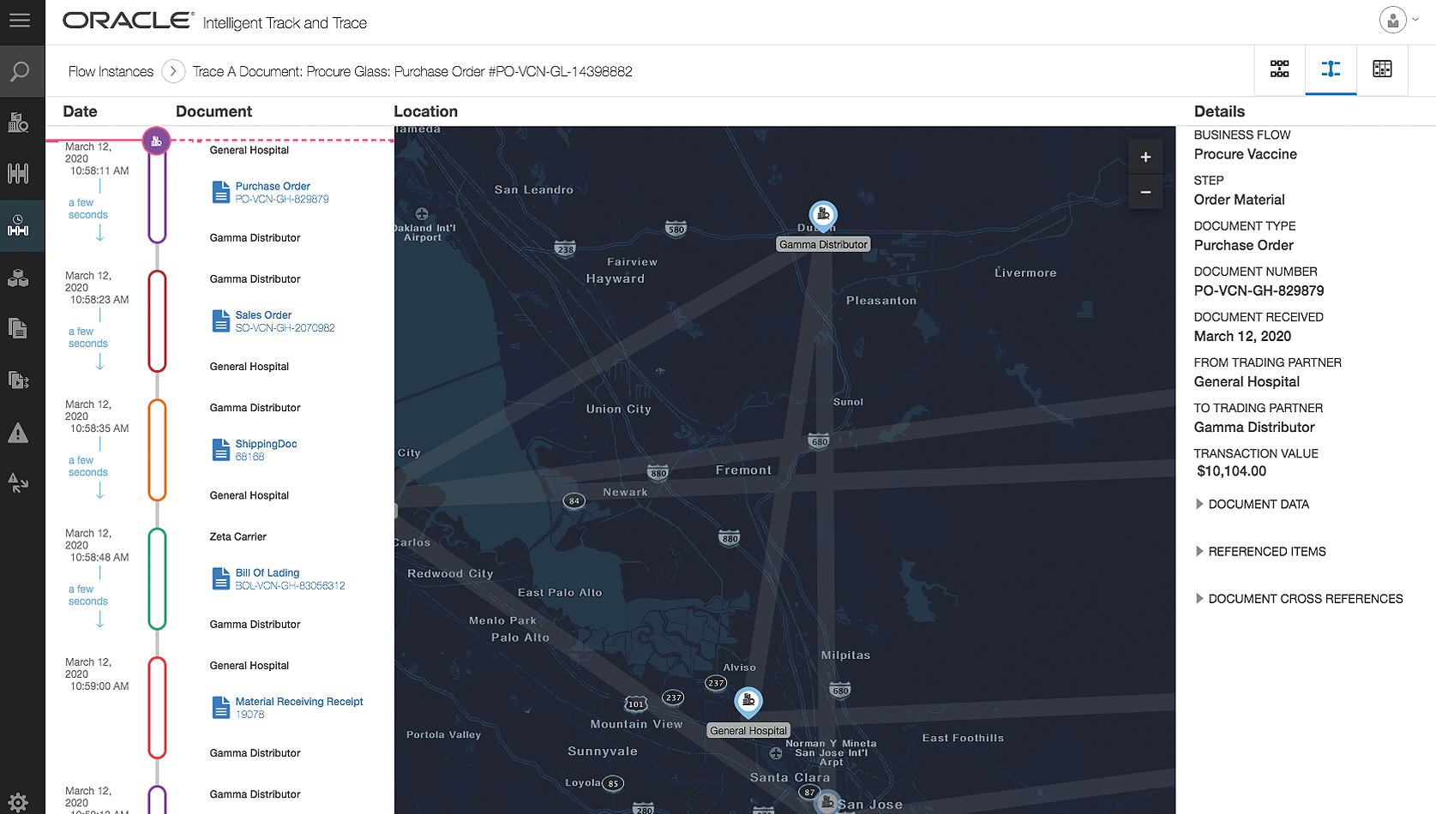This screenshot has height=814, width=1436.
Task: Click the user profile avatar icon
Action: [x=1392, y=20]
